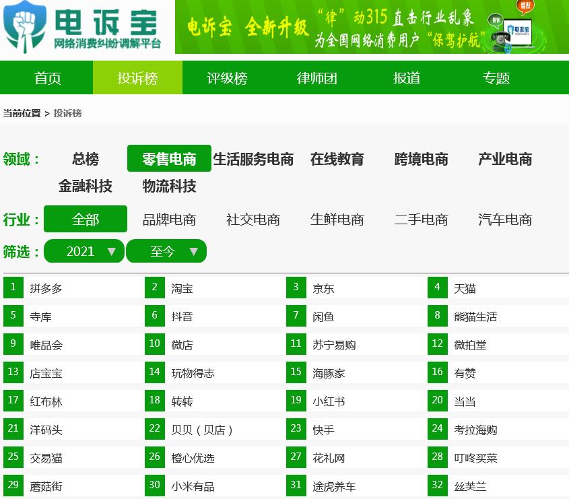
Task: Choose the 生鲜电商 industry filter
Action: (337, 220)
